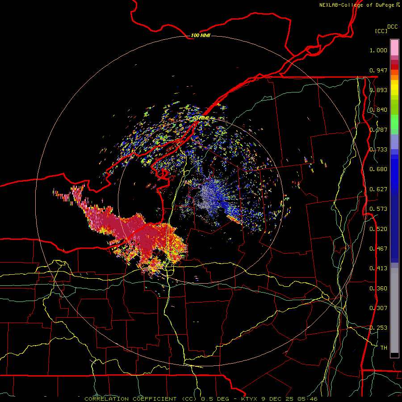Click the 0.253 legend value
402x402 pixels.
(x=378, y=328)
